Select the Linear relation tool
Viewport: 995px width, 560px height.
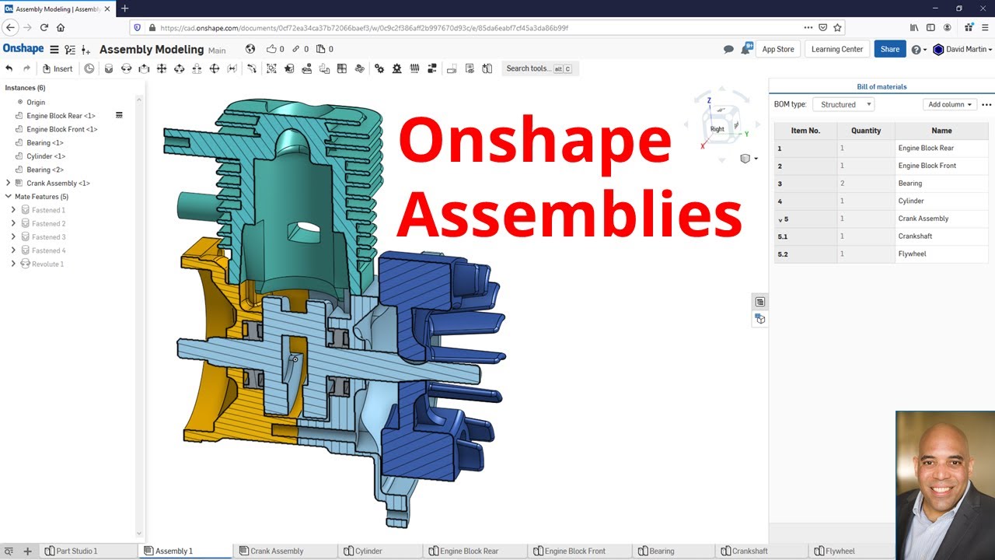click(432, 68)
